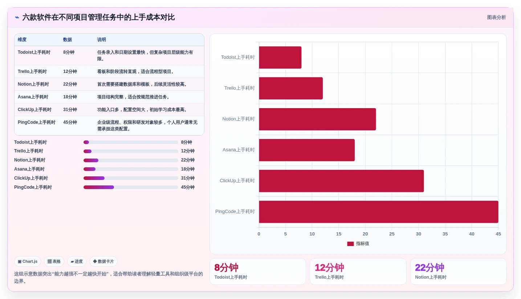Toggle the 指标值 legend swatch
521x299 pixels.
350,244
